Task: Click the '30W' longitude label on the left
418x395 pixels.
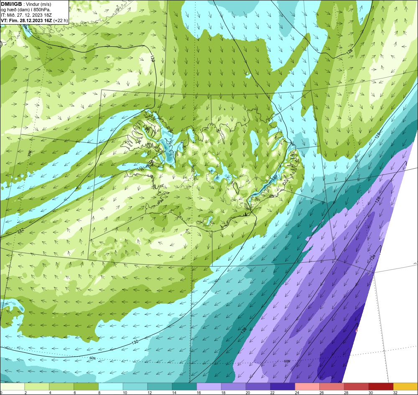Action: point(29,153)
